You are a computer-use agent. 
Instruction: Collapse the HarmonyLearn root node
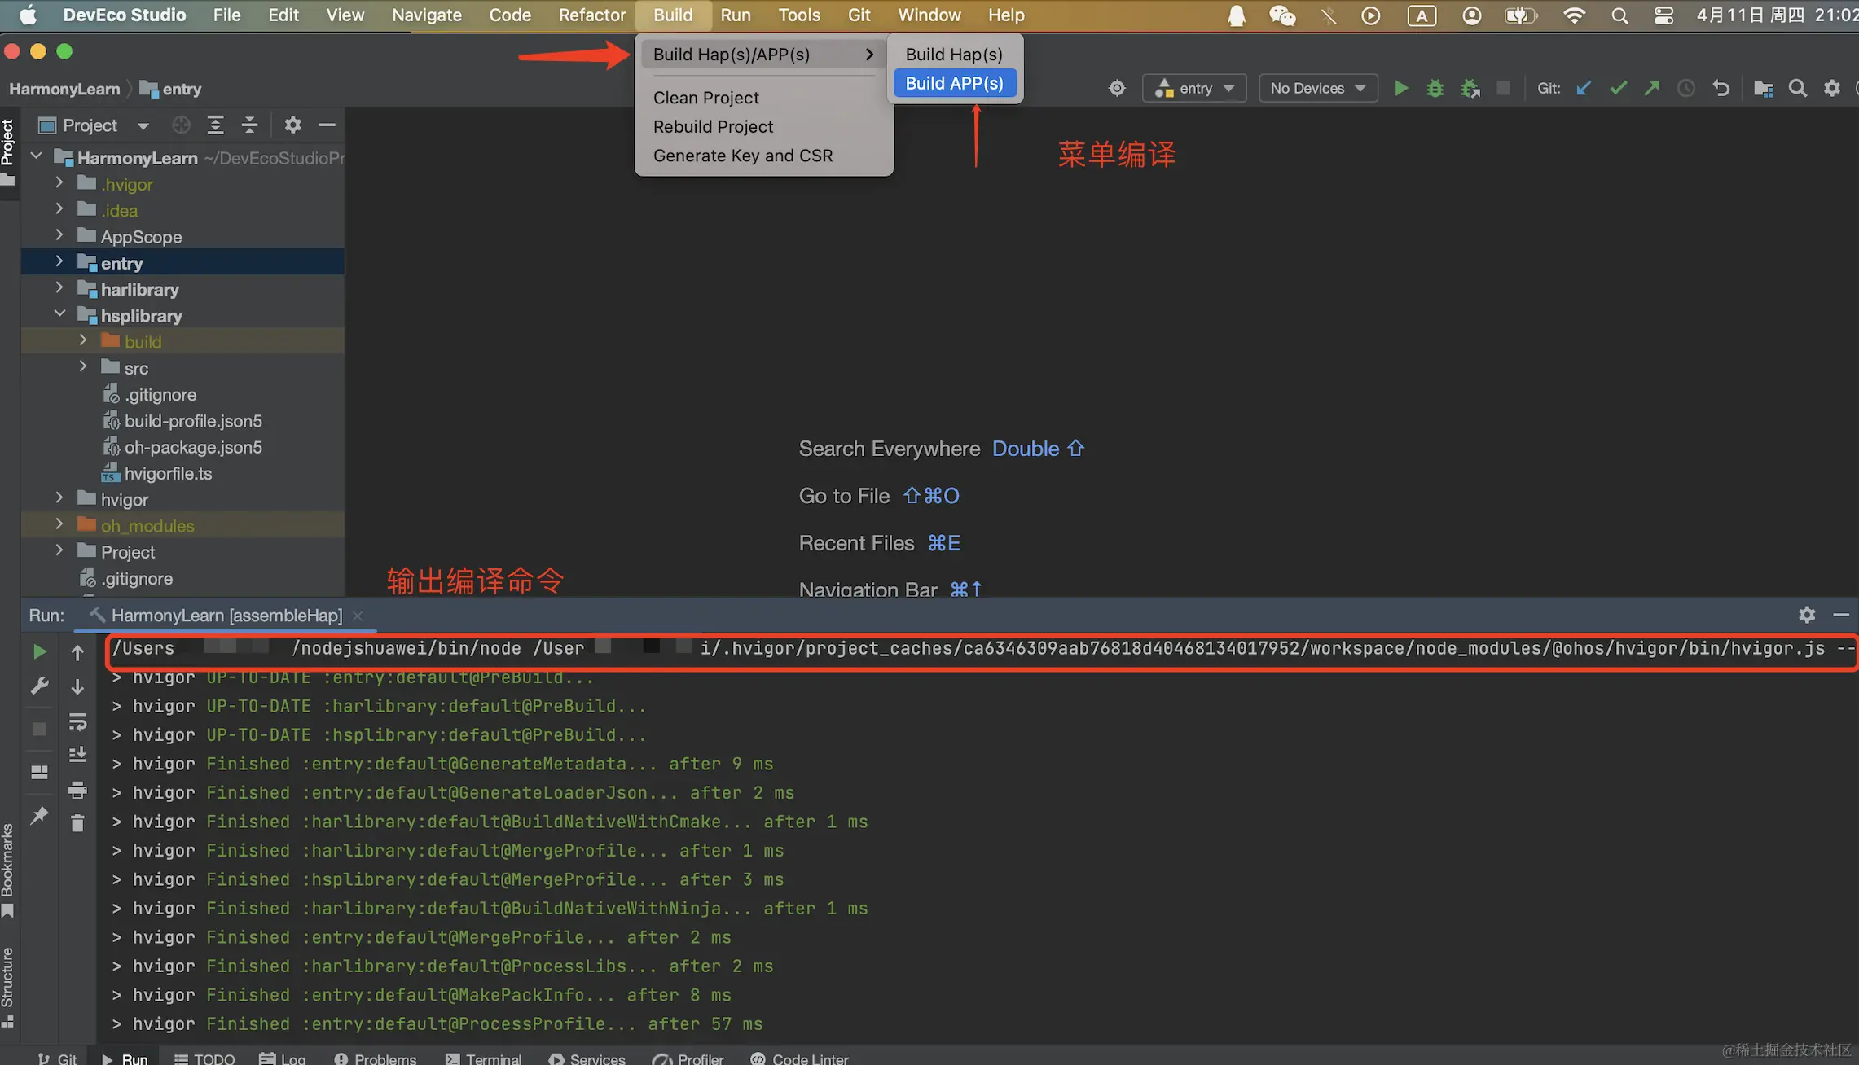(x=36, y=156)
